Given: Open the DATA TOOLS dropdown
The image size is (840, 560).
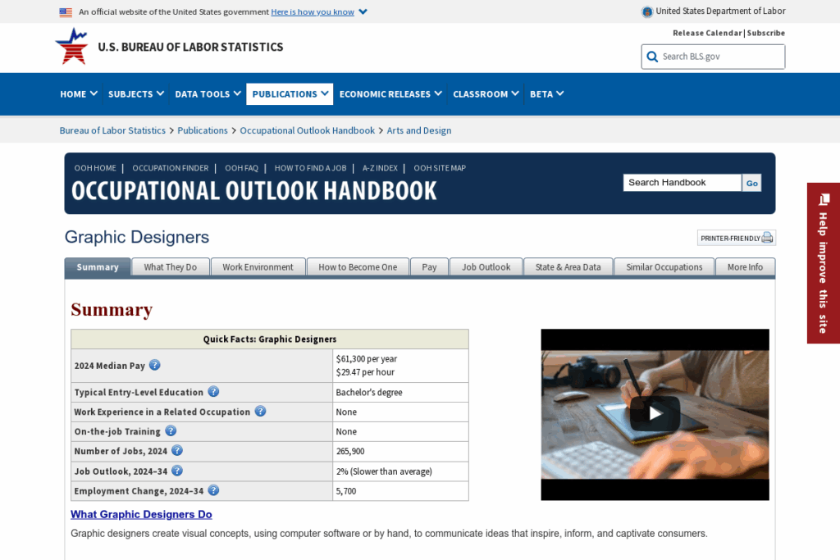Looking at the screenshot, I should coord(207,93).
